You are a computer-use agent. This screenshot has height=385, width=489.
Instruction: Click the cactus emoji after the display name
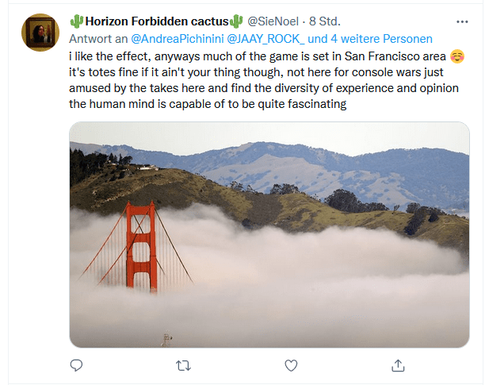pyautogui.click(x=236, y=21)
